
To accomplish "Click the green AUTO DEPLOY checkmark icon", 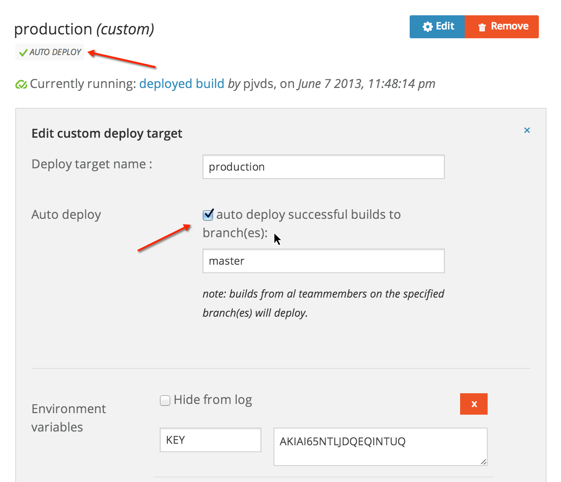I will click(x=23, y=52).
